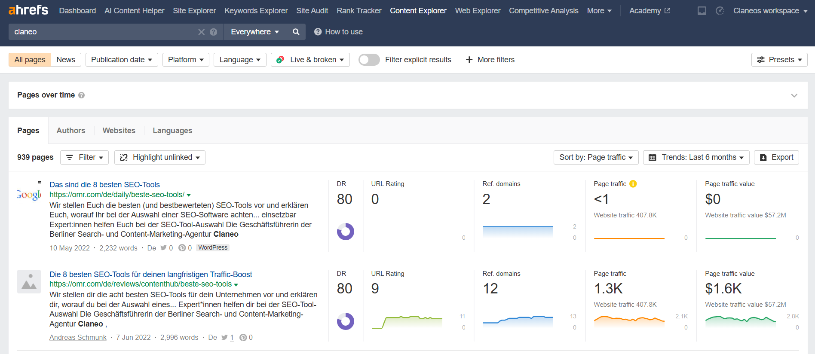The height and width of the screenshot is (354, 815).
Task: Open Keywords Explorer
Action: [256, 11]
